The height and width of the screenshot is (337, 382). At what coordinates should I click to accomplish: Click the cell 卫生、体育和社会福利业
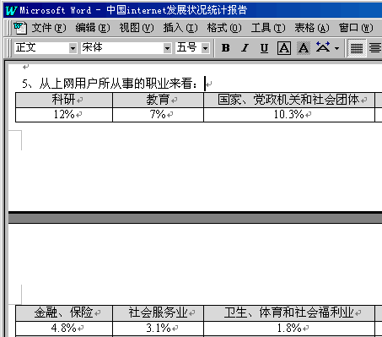point(289,313)
